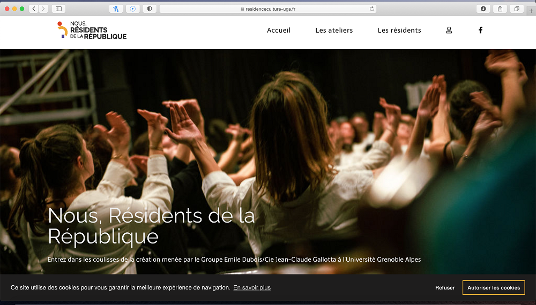This screenshot has height=305, width=536.
Task: Open the Share menu icon
Action: pyautogui.click(x=500, y=9)
